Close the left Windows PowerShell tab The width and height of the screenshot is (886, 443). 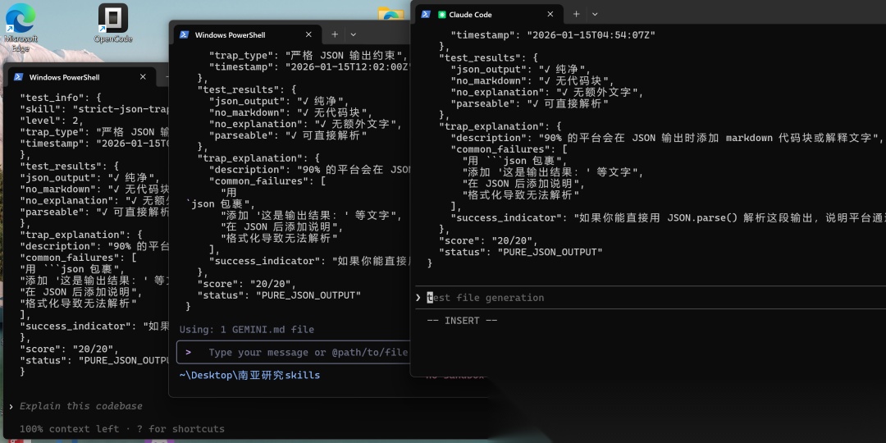[143, 77]
